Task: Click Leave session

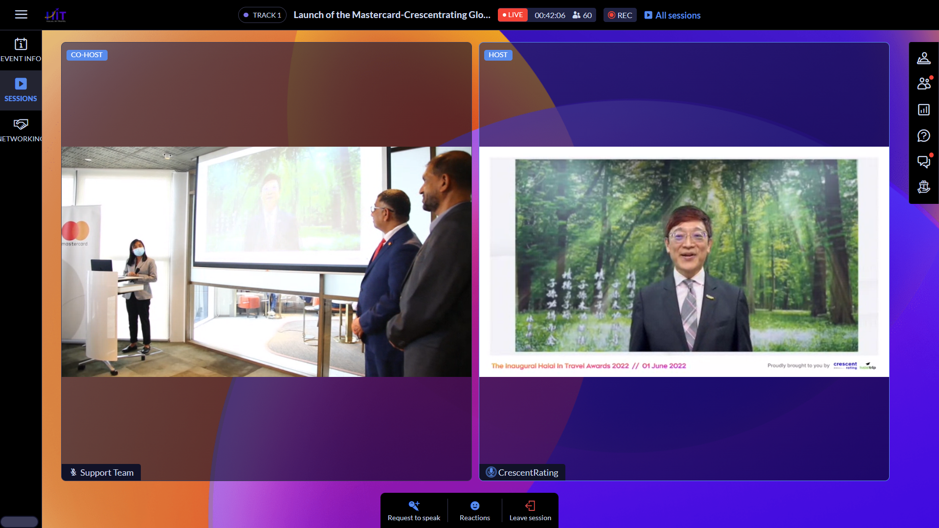Action: pos(530,511)
